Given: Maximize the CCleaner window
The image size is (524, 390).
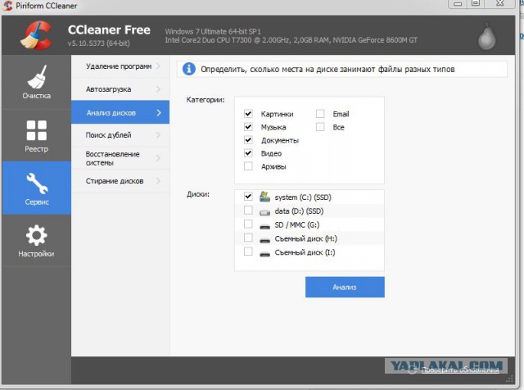Looking at the screenshot, I should coord(476,3).
